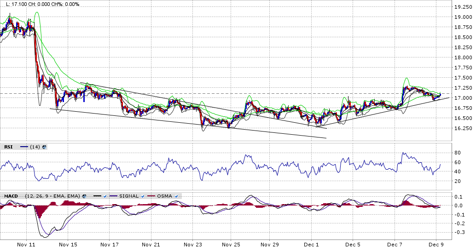Toggle the MACD line visibility checkmark
This screenshot has height=251, width=476.
105,196
